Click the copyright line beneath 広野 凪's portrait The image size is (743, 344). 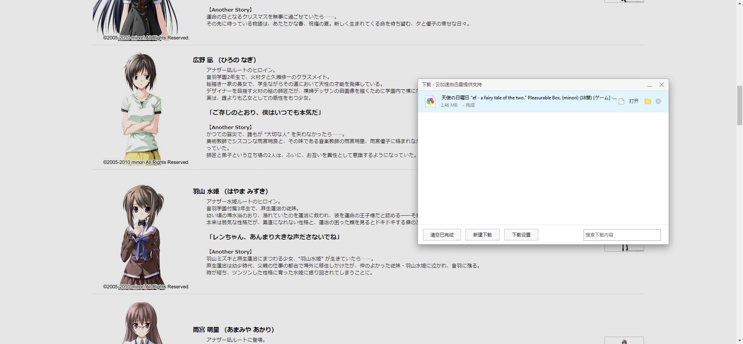coord(146,162)
